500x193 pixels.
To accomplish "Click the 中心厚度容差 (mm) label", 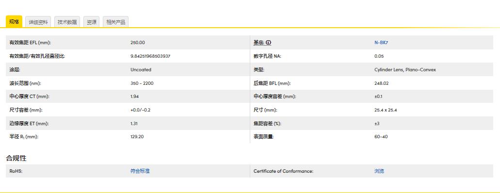I will click(274, 96).
